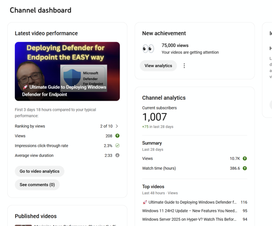The width and height of the screenshot is (272, 226).
Task: Click the '1,007' subscribers count
Action: [x=155, y=117]
